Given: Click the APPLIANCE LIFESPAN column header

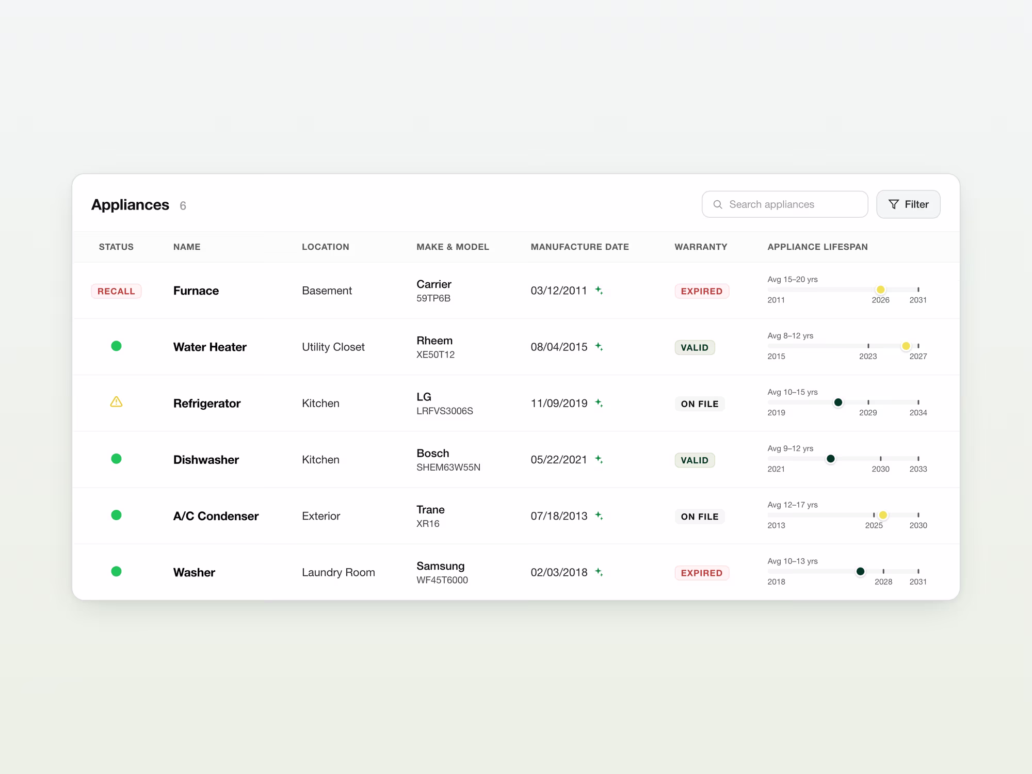Looking at the screenshot, I should [x=817, y=247].
